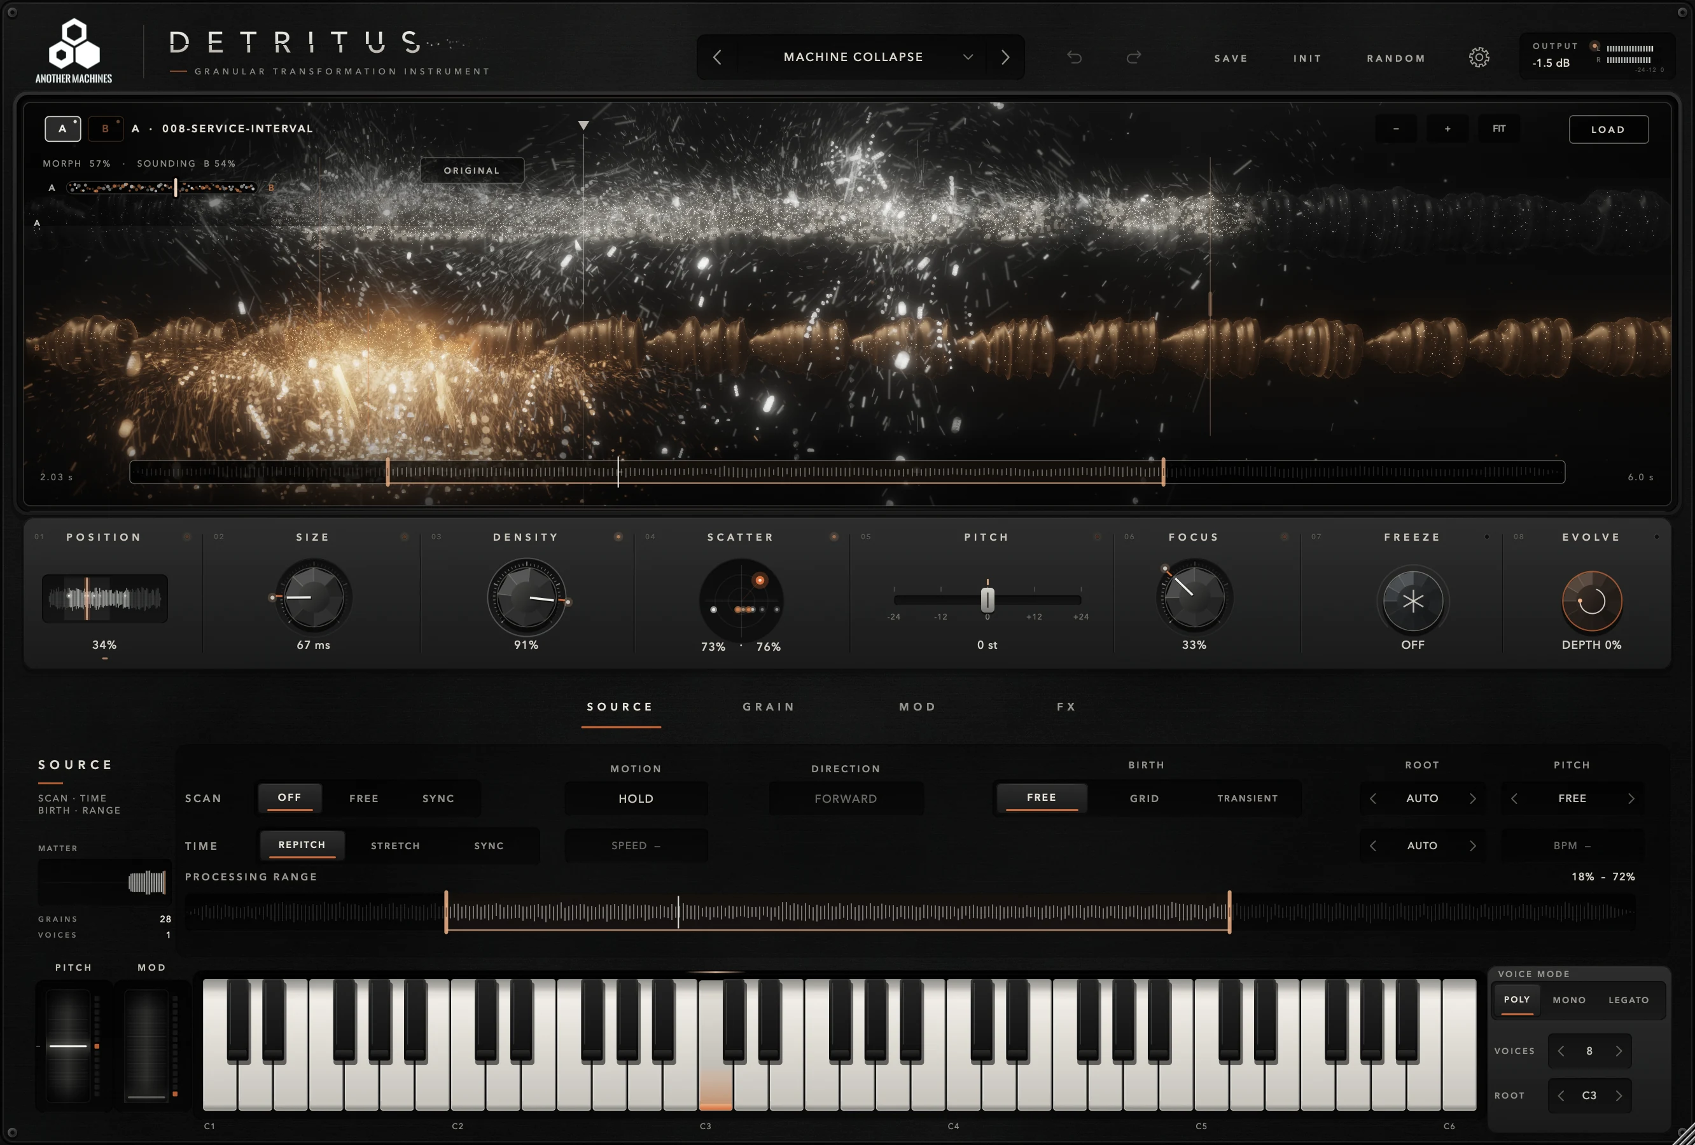Viewport: 1695px width, 1145px height.
Task: Click the RANDOM button
Action: click(1395, 59)
